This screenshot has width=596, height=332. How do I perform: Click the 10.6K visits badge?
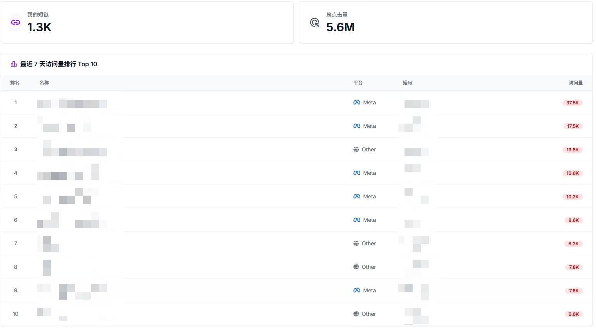point(572,173)
